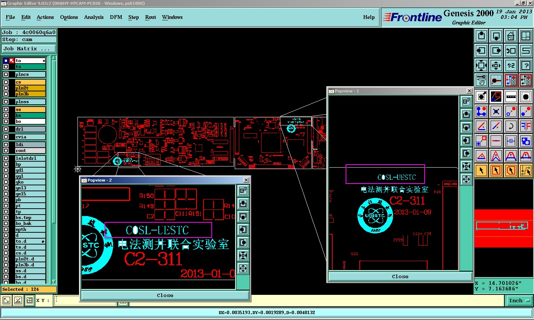
Task: Toggle the checkbox for layer drl
Action: click(6, 129)
